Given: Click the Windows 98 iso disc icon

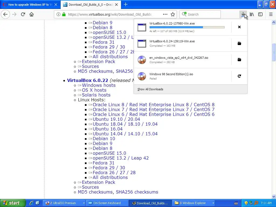Looking at the screenshot, I should 142,76.
